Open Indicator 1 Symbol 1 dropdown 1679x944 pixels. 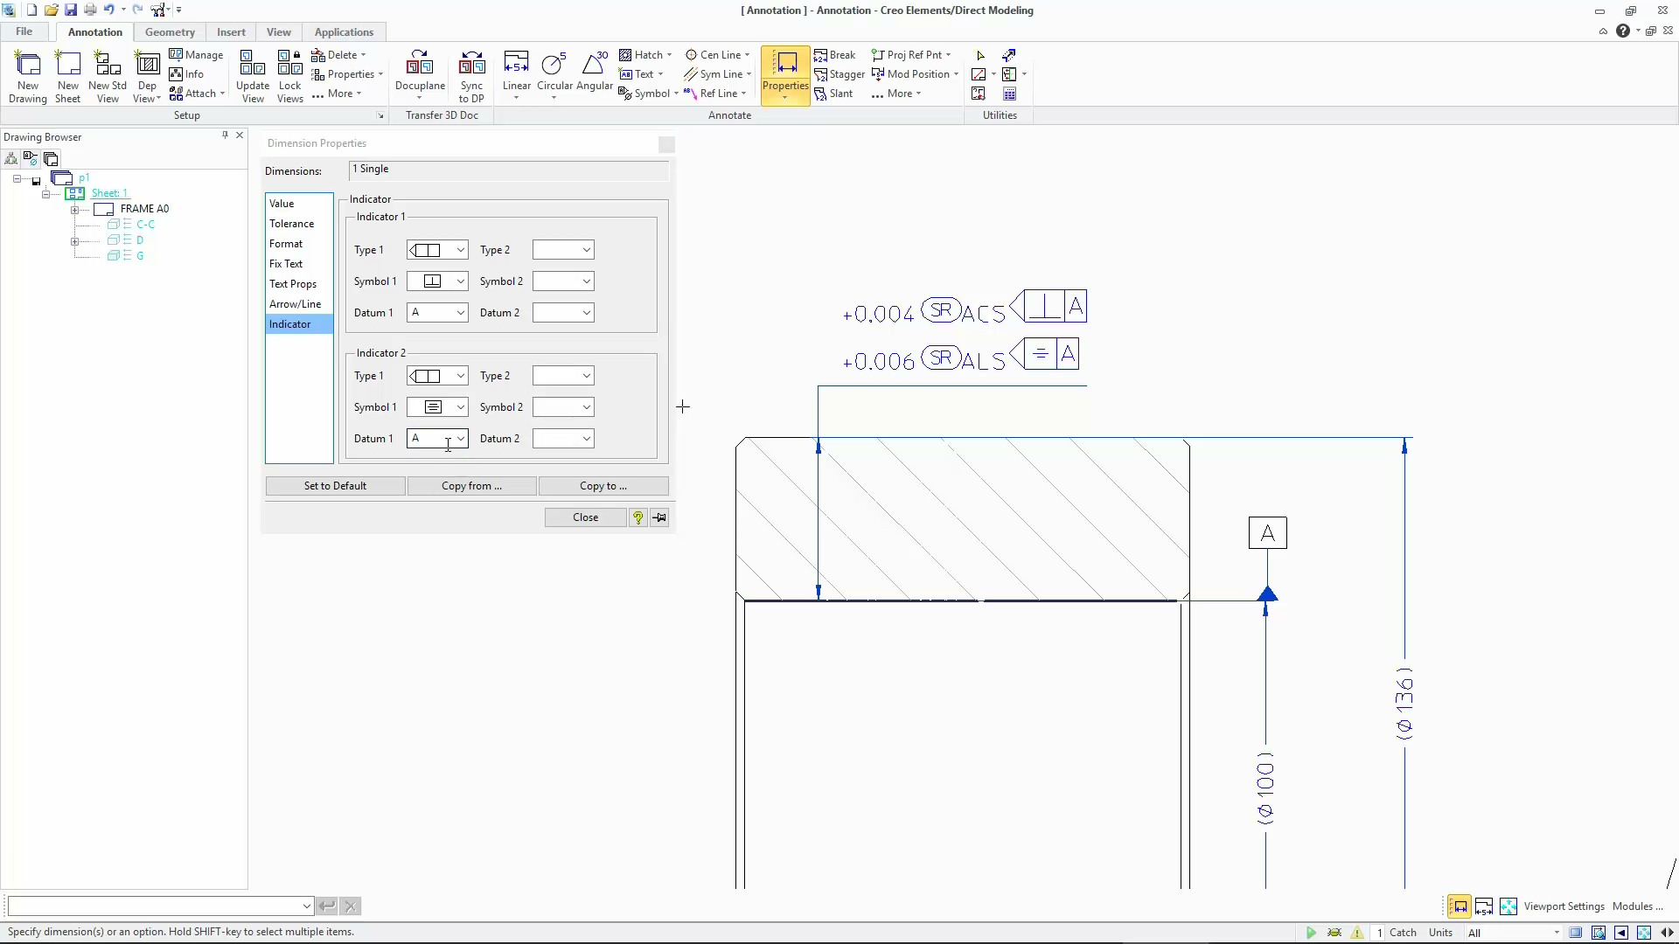437,281
